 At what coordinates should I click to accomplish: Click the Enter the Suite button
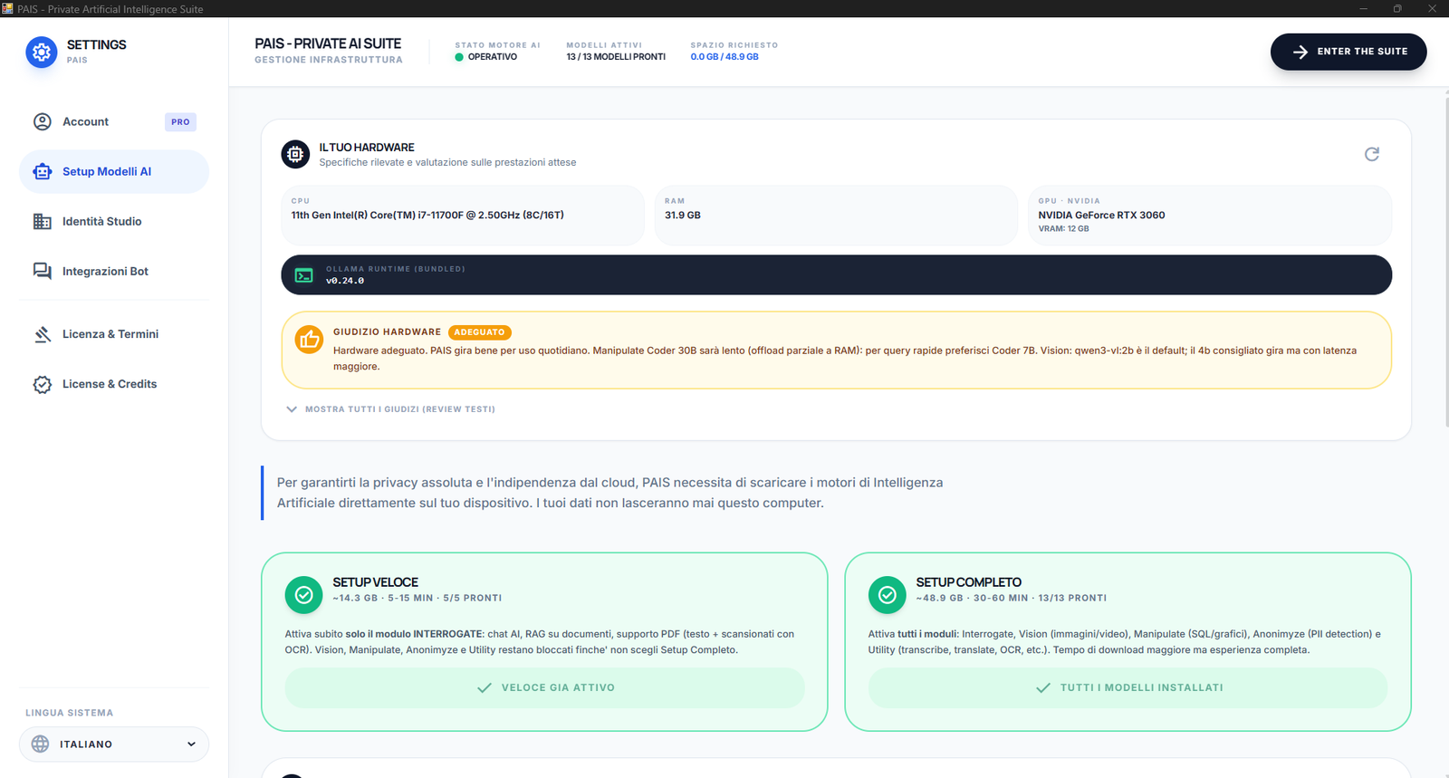coord(1348,52)
